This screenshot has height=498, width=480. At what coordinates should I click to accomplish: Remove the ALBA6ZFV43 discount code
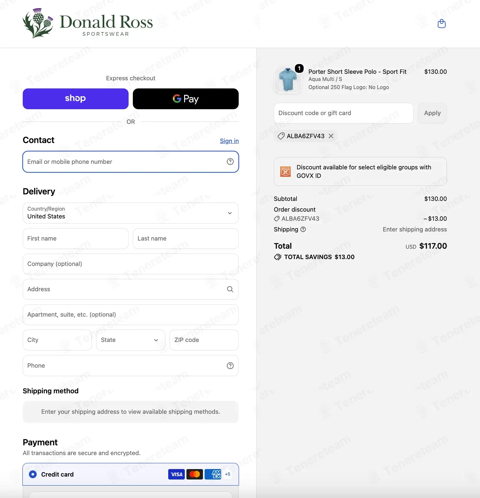[331, 136]
